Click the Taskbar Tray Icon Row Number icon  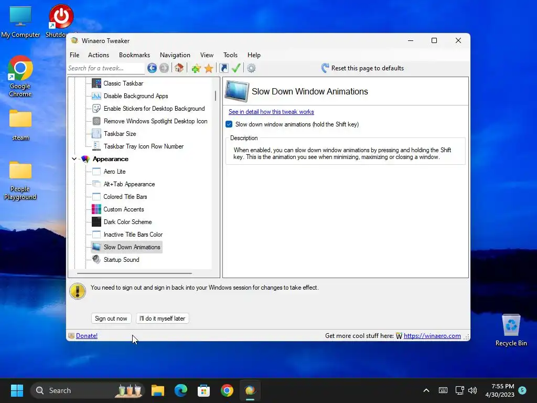click(x=96, y=146)
